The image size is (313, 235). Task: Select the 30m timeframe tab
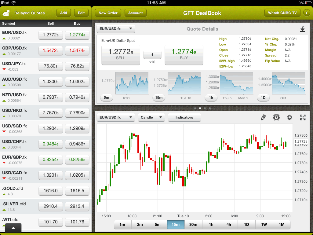pyautogui.click(x=193, y=224)
